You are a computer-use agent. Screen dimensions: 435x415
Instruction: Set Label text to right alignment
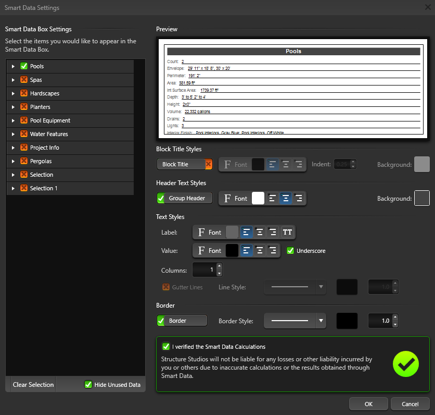click(x=272, y=233)
